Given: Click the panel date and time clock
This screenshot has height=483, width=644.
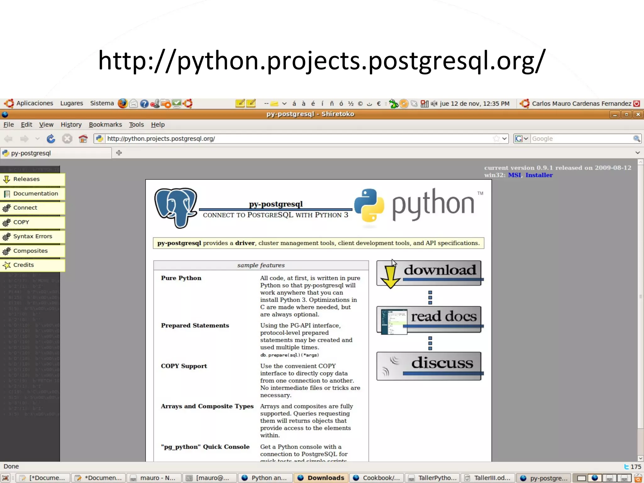Looking at the screenshot, I should coord(475,103).
